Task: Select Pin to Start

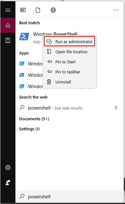Action: (x=70, y=62)
